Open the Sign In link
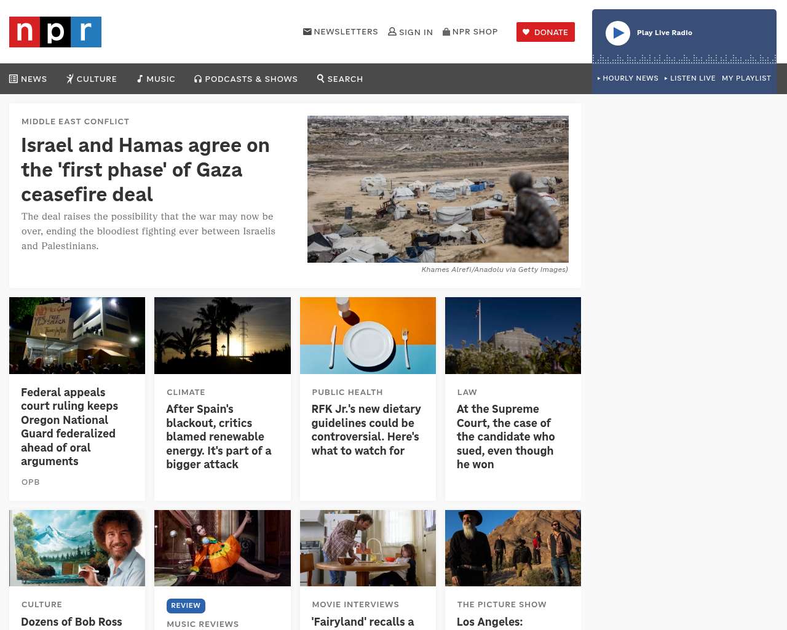787x630 pixels. pyautogui.click(x=411, y=32)
